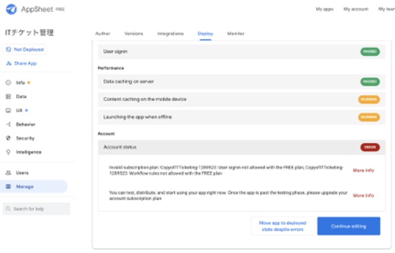395x253 pixels.
Task: Open the Security section in sidebar
Action: pos(25,138)
